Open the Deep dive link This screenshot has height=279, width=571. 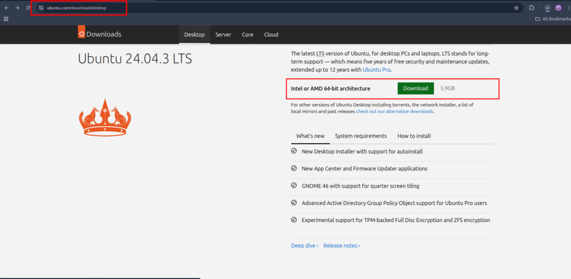[x=304, y=246]
